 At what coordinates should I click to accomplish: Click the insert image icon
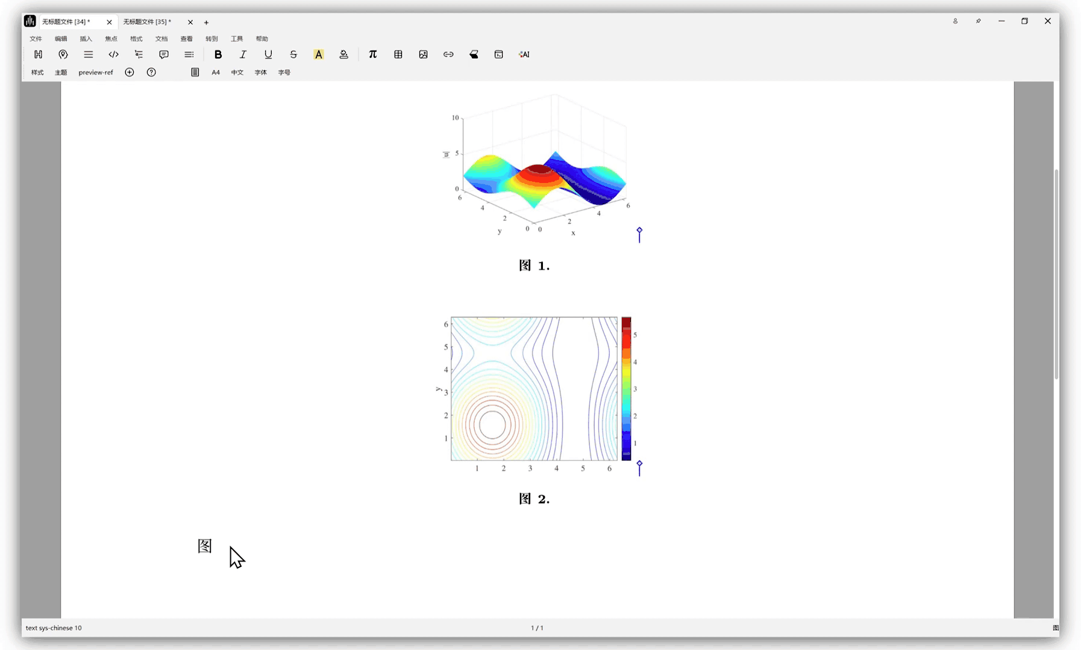[x=424, y=54]
